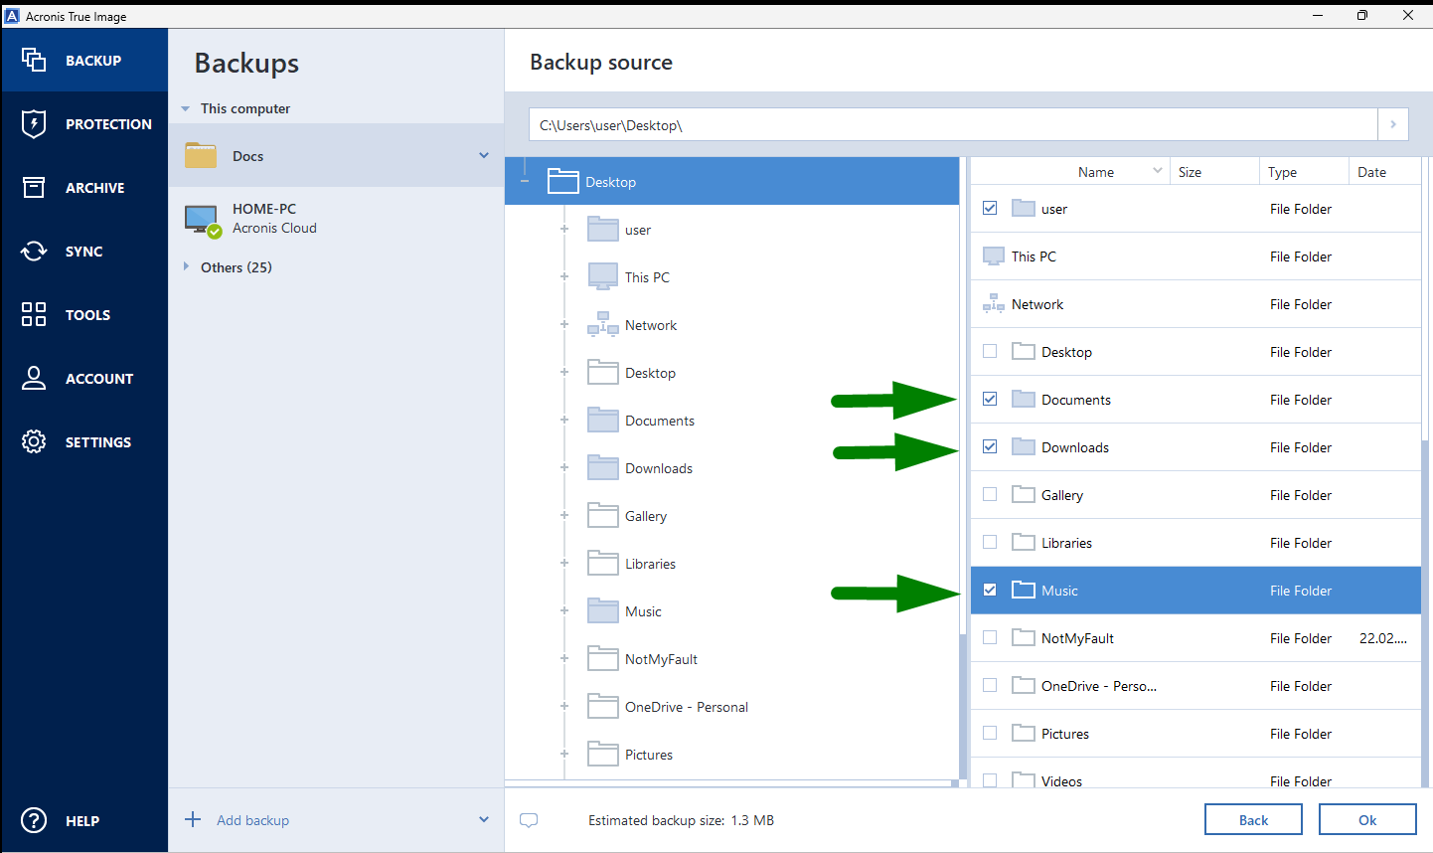The height and width of the screenshot is (853, 1433).
Task: Uncheck the Documents folder checkbox
Action: (x=990, y=399)
